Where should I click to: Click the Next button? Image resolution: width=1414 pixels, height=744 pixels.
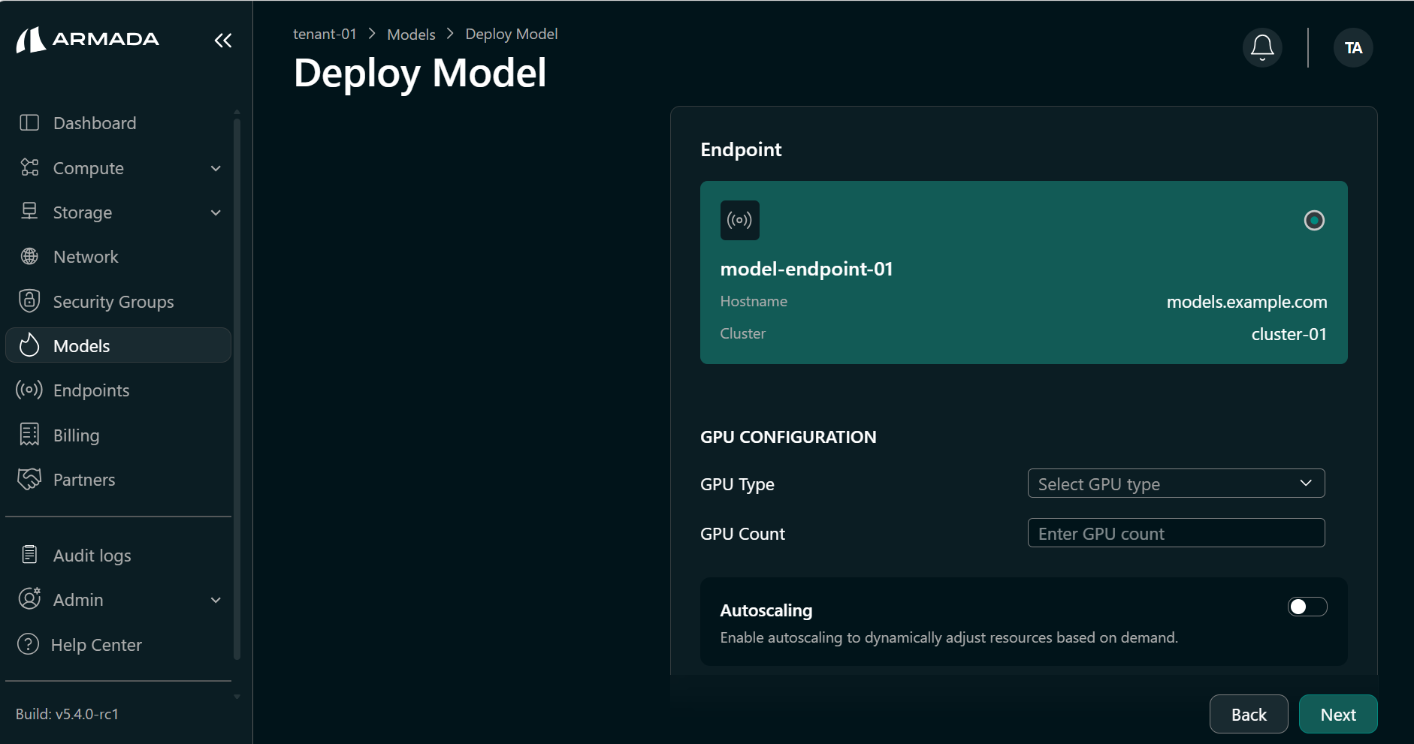(1338, 714)
